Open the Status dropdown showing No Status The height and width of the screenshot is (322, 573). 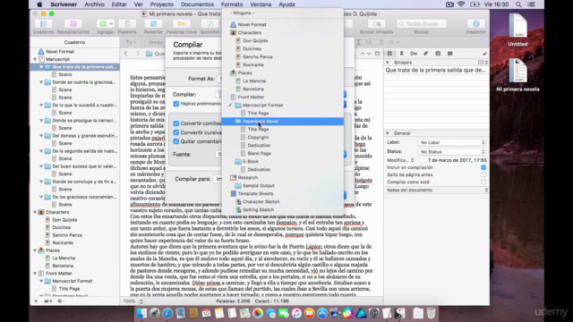[x=451, y=151]
